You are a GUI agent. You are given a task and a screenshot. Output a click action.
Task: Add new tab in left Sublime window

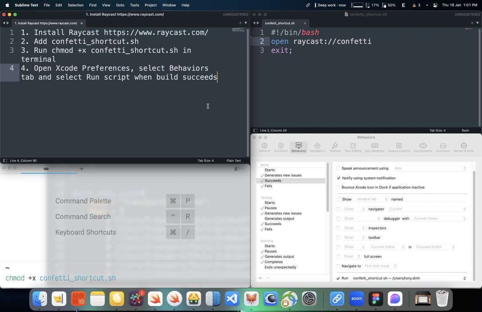coord(240,23)
